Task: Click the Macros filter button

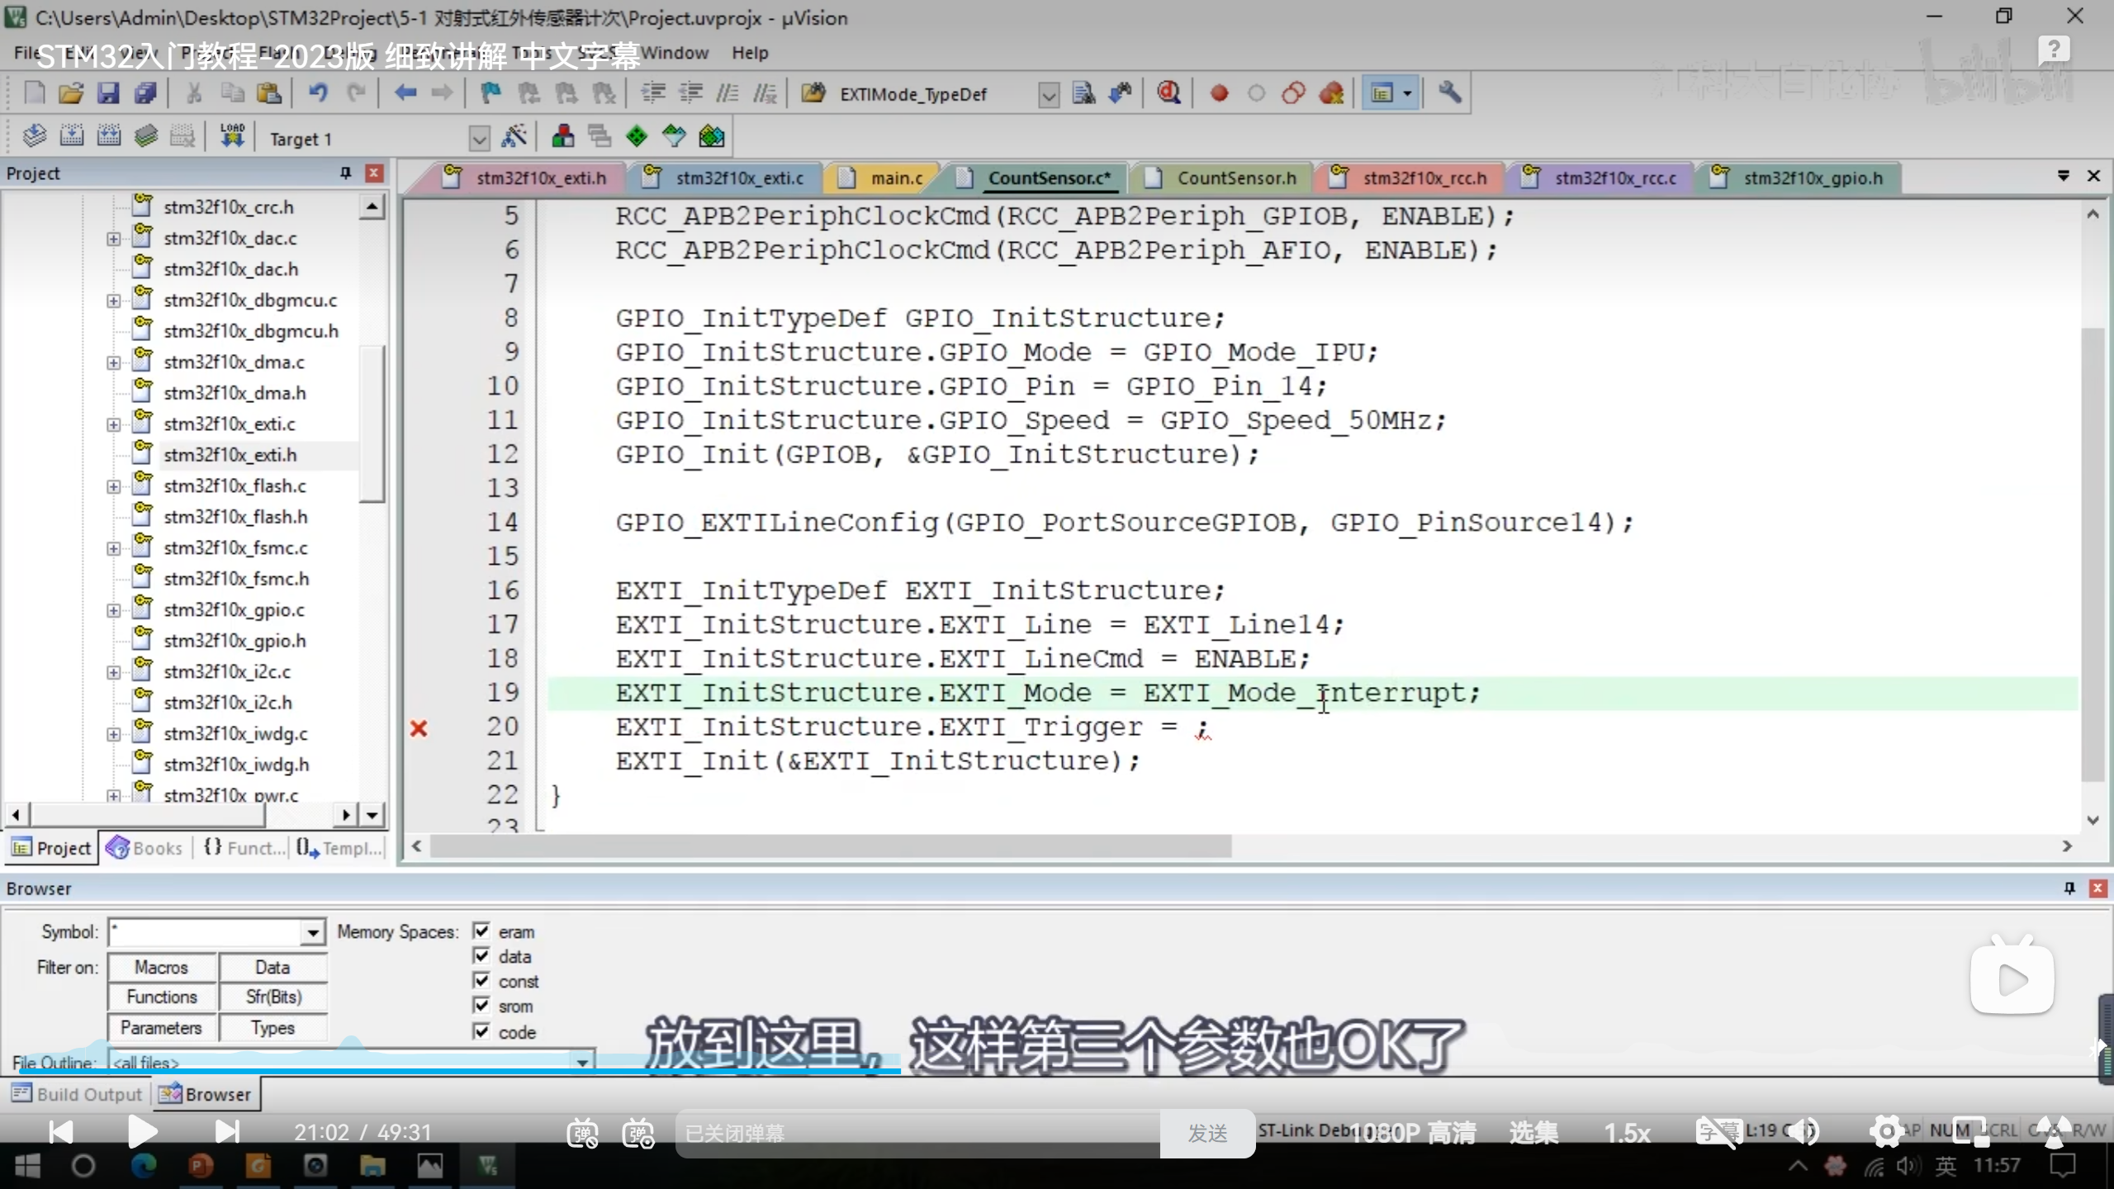Action: click(x=162, y=967)
